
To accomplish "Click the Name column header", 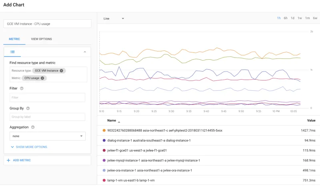I will pyautogui.click(x=112, y=120).
